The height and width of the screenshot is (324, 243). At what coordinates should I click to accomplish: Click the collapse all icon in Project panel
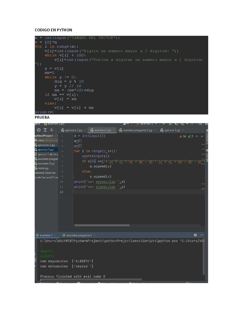click(51, 130)
